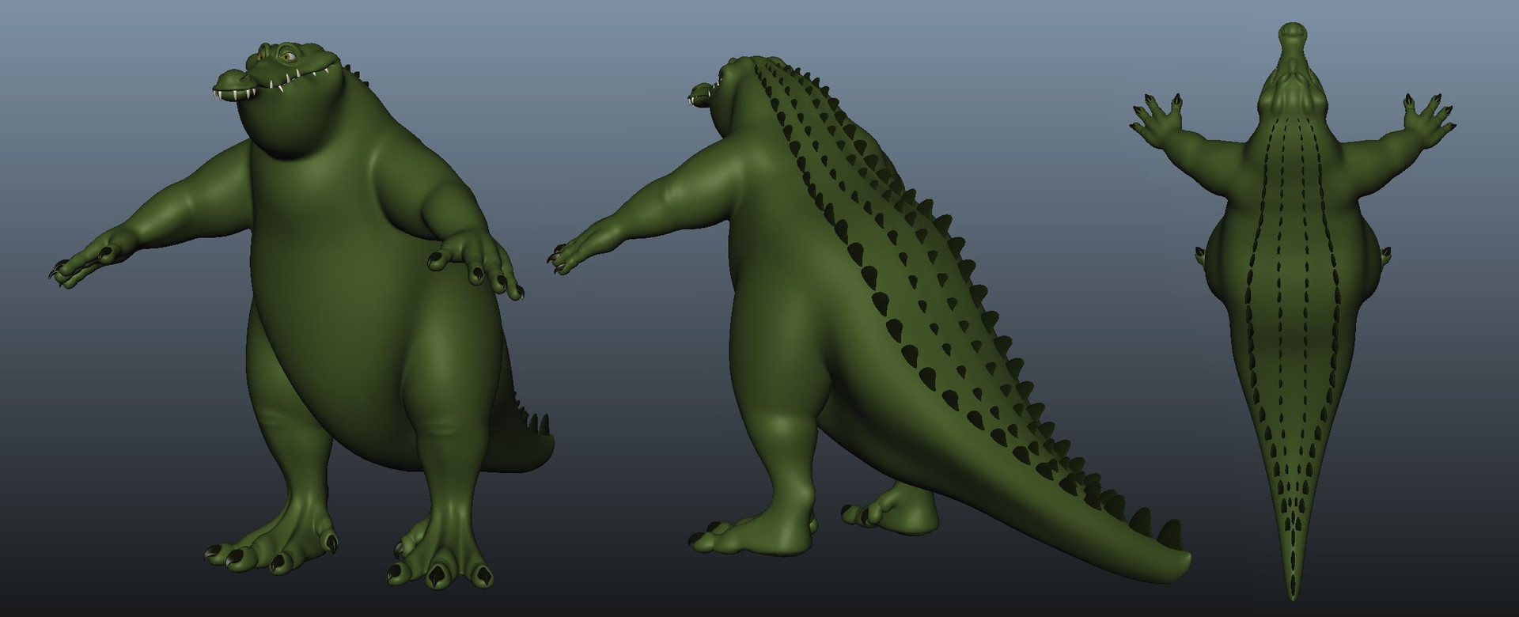Viewport: 1519px width, 617px height.
Task: Click the front-facing crocodile's yellow eye
Action: 286,56
